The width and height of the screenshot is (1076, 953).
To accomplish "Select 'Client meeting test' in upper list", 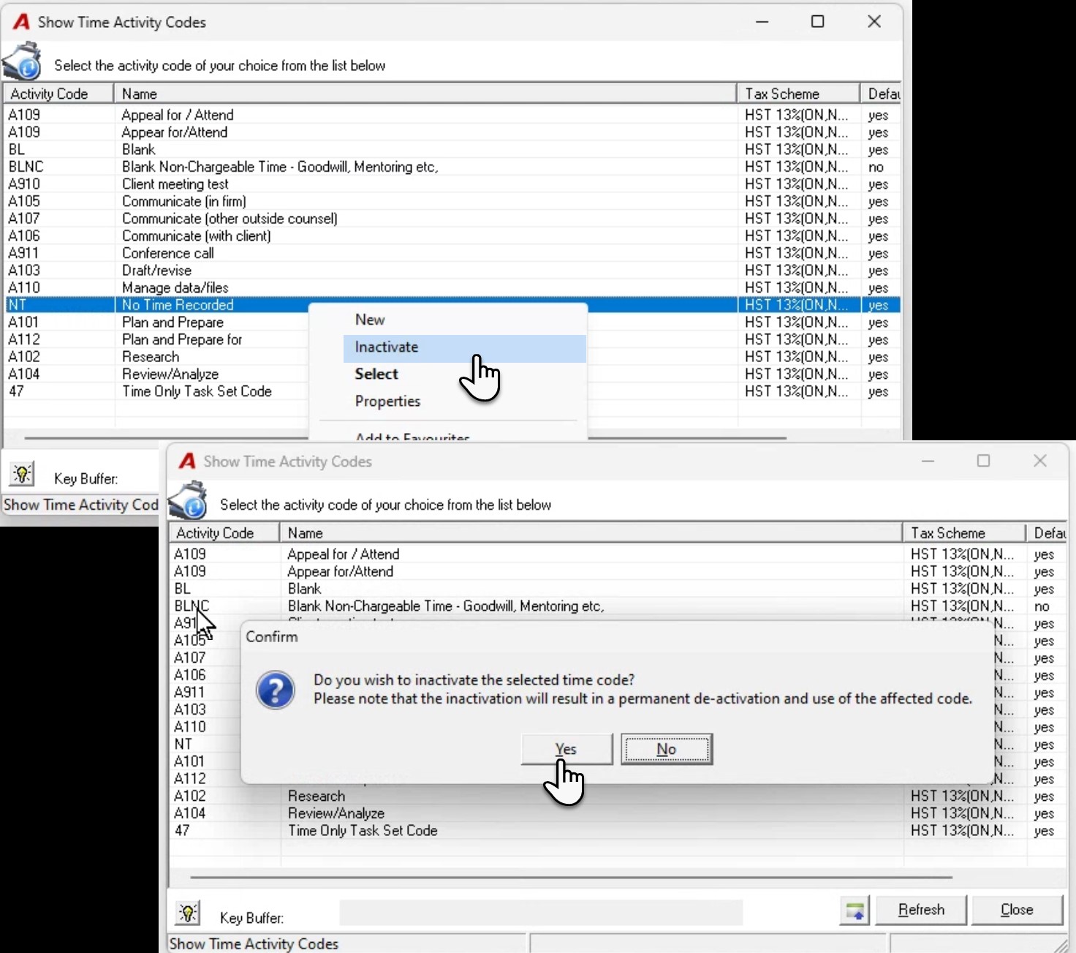I will click(x=452, y=184).
